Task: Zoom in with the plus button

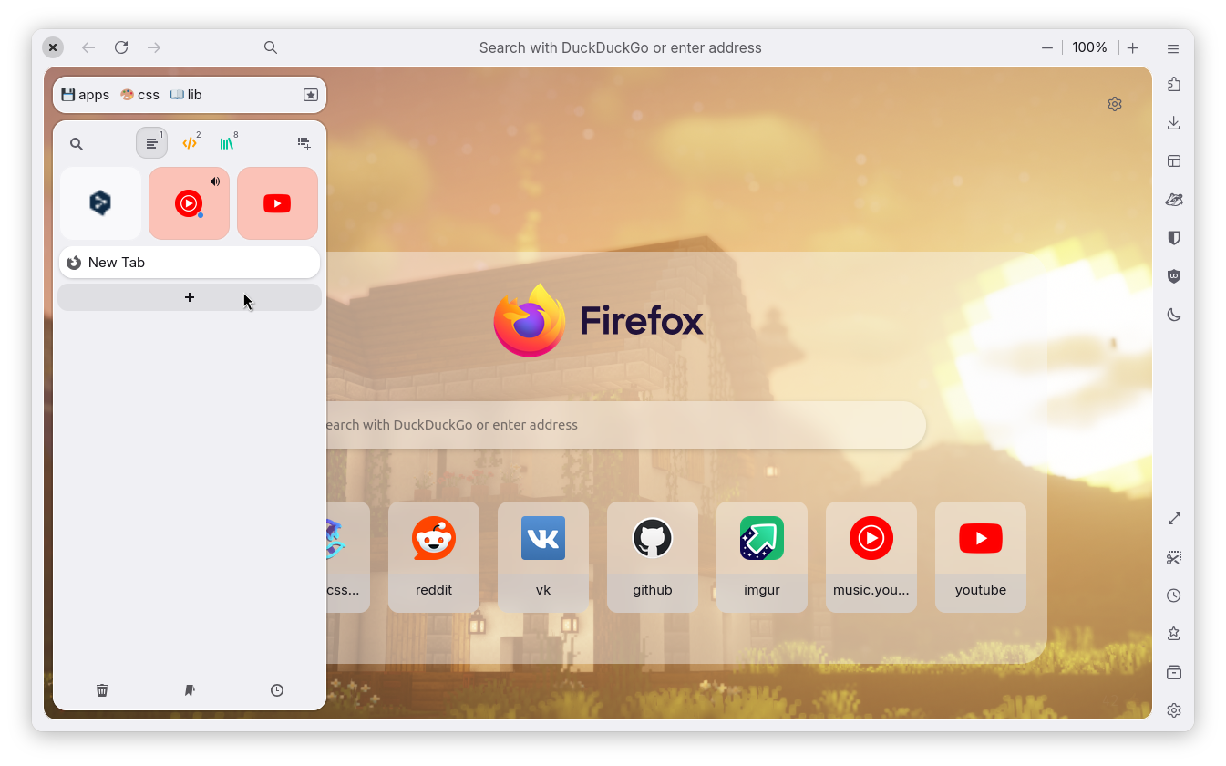Action: point(1132,47)
